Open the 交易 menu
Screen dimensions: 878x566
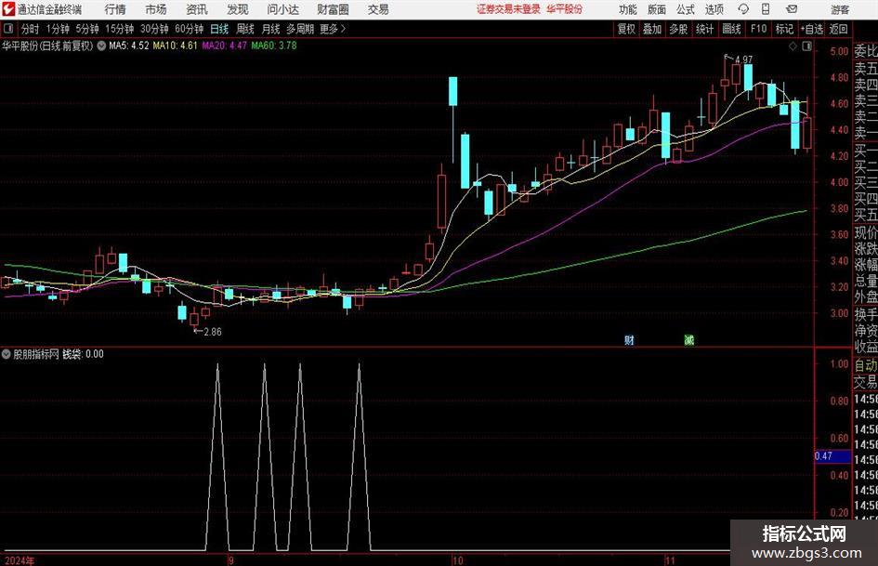tap(378, 9)
